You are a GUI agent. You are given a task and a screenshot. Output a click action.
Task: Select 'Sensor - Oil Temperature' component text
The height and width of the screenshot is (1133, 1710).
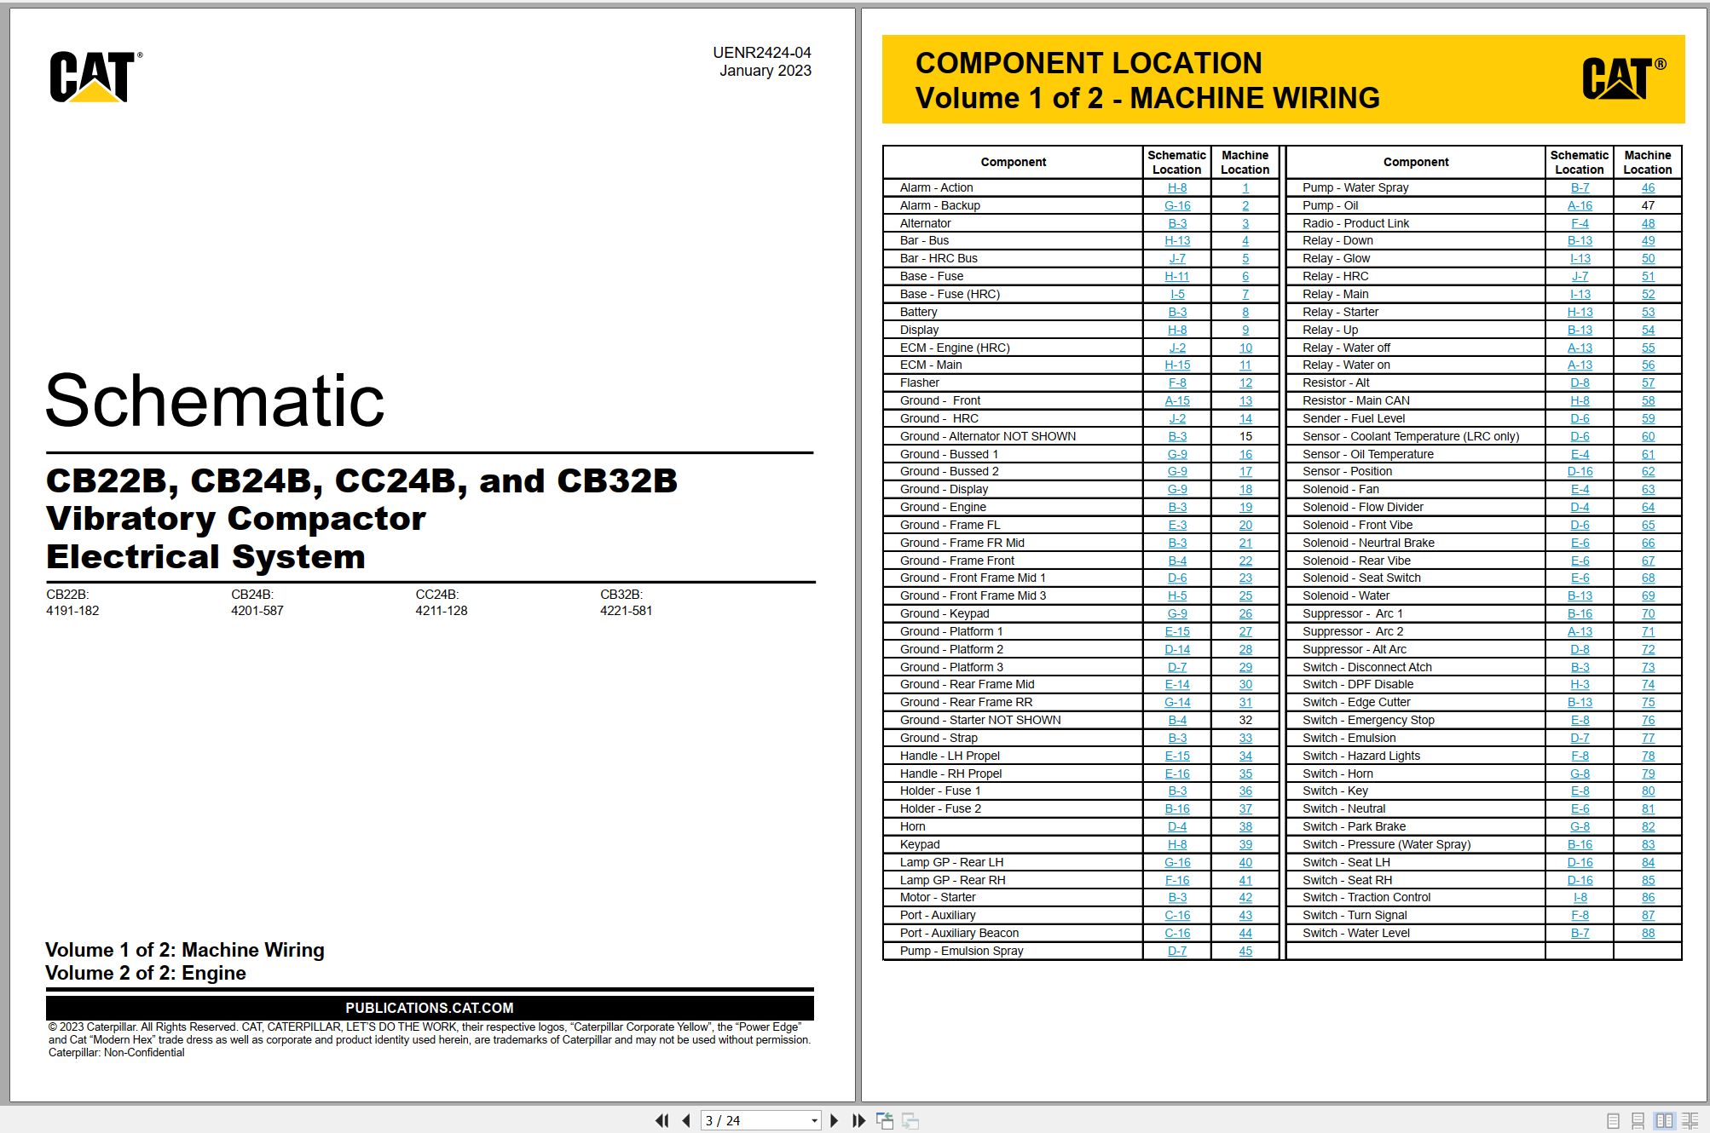point(1368,455)
